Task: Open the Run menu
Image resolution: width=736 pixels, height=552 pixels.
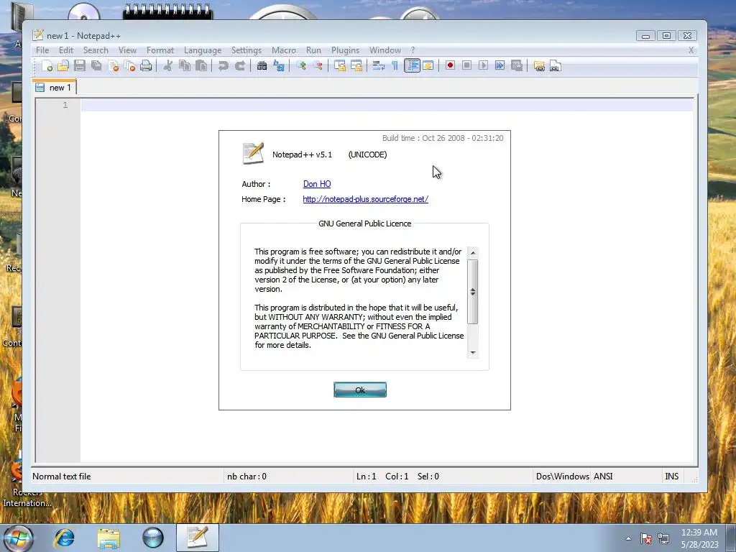Action: pyautogui.click(x=313, y=50)
